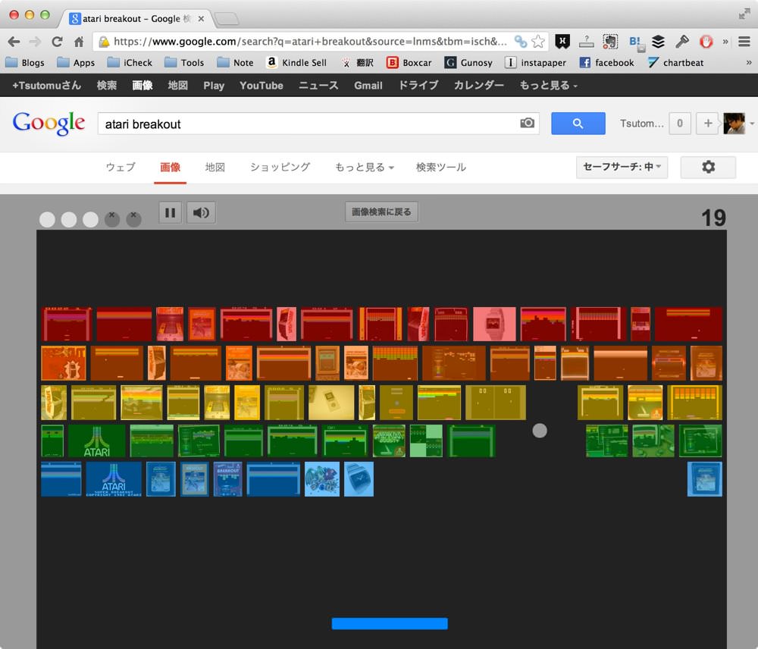The width and height of the screenshot is (758, 649).
Task: Click the blue magnifier search button
Action: [578, 124]
